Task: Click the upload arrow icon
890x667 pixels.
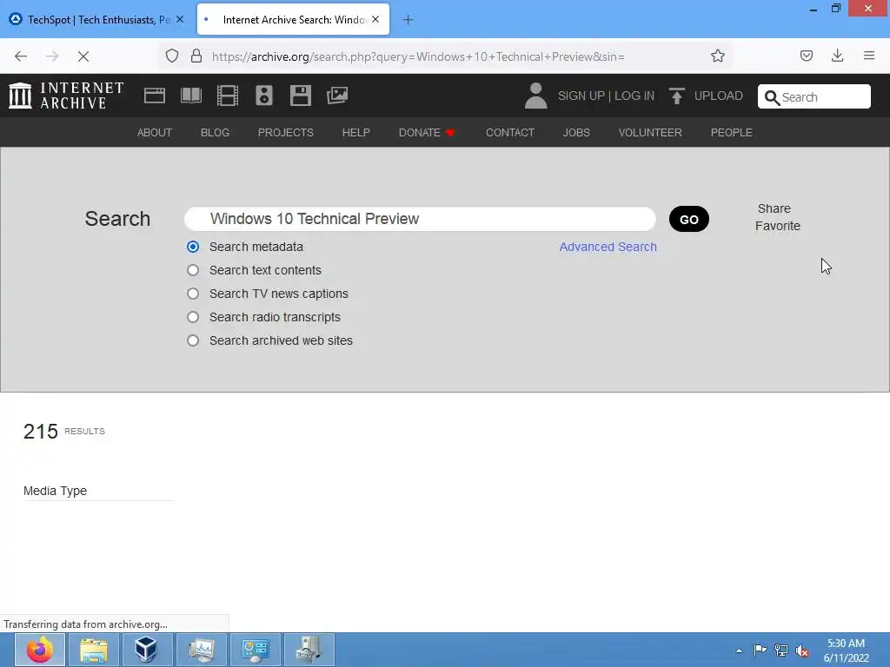Action: pyautogui.click(x=676, y=96)
